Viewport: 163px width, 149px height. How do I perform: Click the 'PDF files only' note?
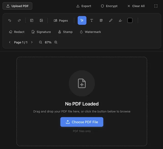(82, 131)
